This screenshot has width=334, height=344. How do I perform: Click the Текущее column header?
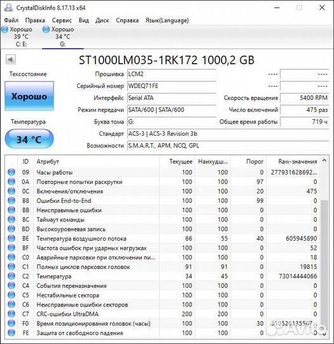pyautogui.click(x=177, y=162)
